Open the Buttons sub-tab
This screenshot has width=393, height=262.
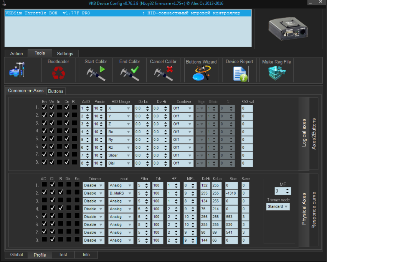click(x=56, y=91)
